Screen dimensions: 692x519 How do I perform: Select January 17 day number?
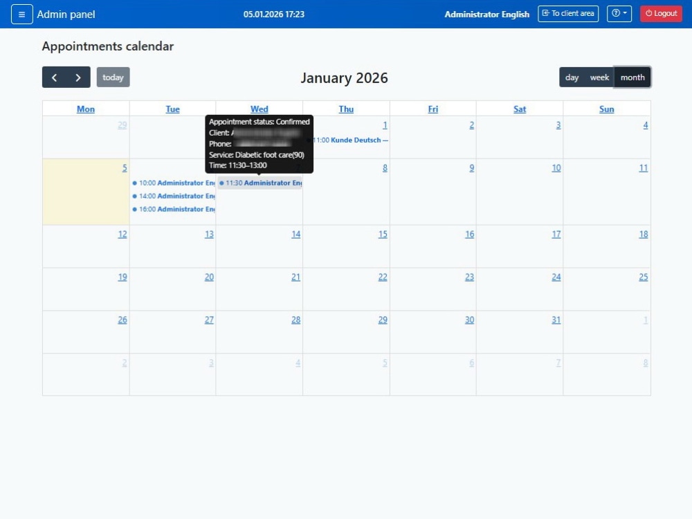pos(556,235)
